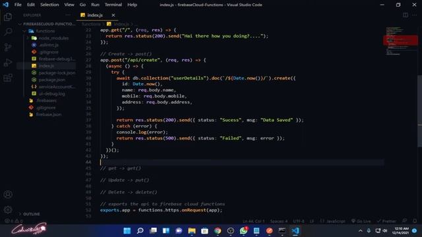Open the Terminal menu
Image resolution: width=422 pixels, height=237 pixels.
click(x=113, y=5)
